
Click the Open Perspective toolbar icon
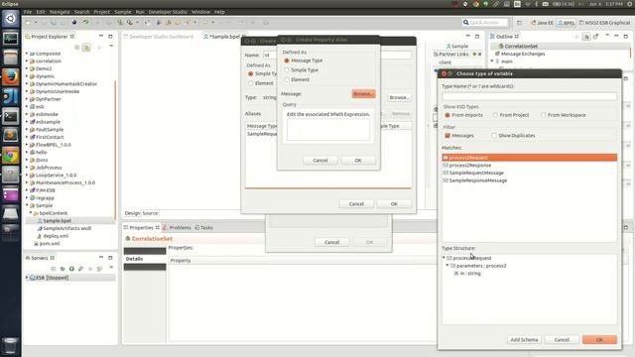(x=519, y=23)
